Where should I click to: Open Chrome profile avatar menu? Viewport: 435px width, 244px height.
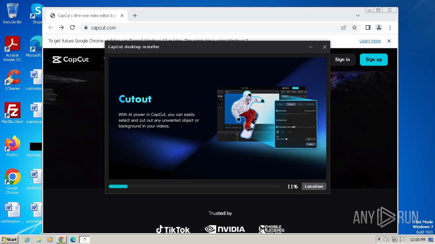click(379, 27)
